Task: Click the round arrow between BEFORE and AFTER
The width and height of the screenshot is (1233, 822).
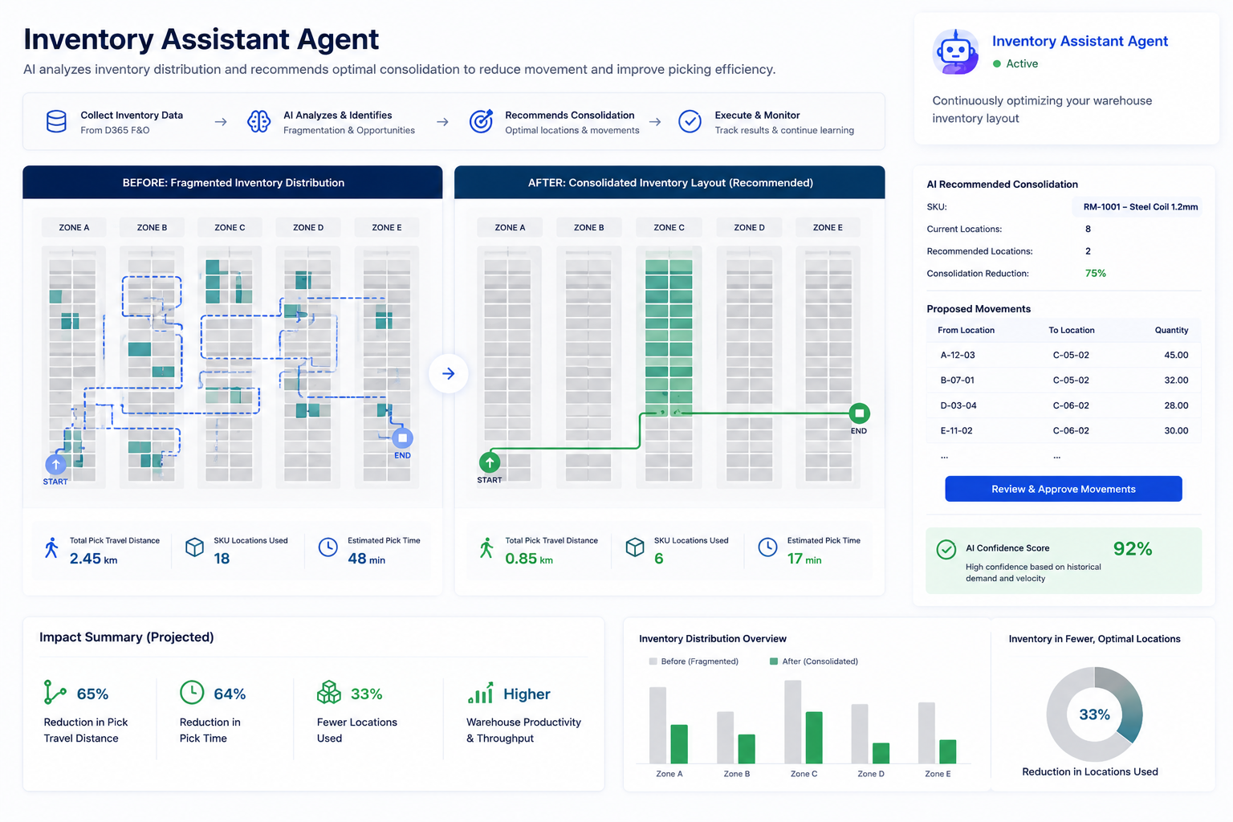Action: pyautogui.click(x=448, y=373)
